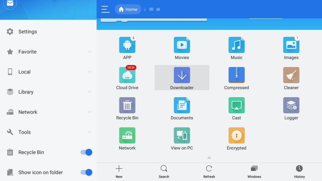Expand the Library section
Screen dimensions: 322x181
click(x=89, y=92)
